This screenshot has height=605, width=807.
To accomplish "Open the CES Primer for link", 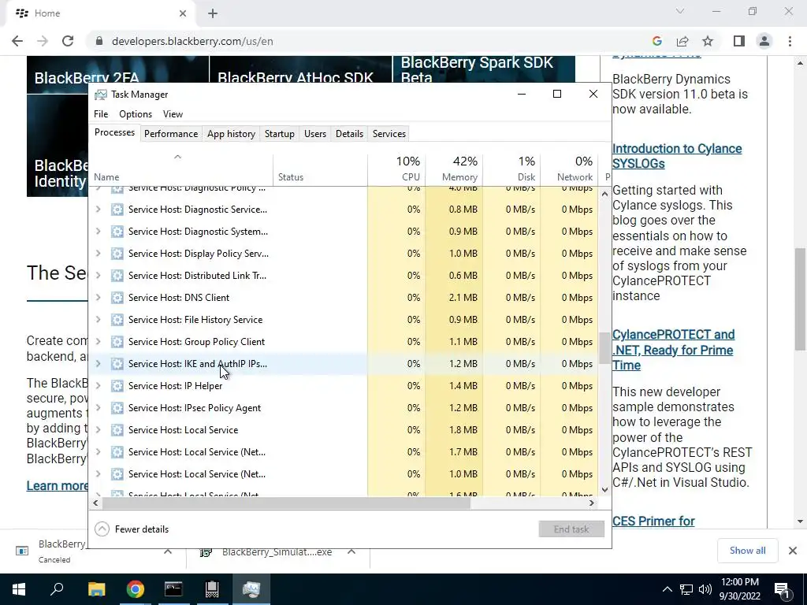I will [653, 521].
